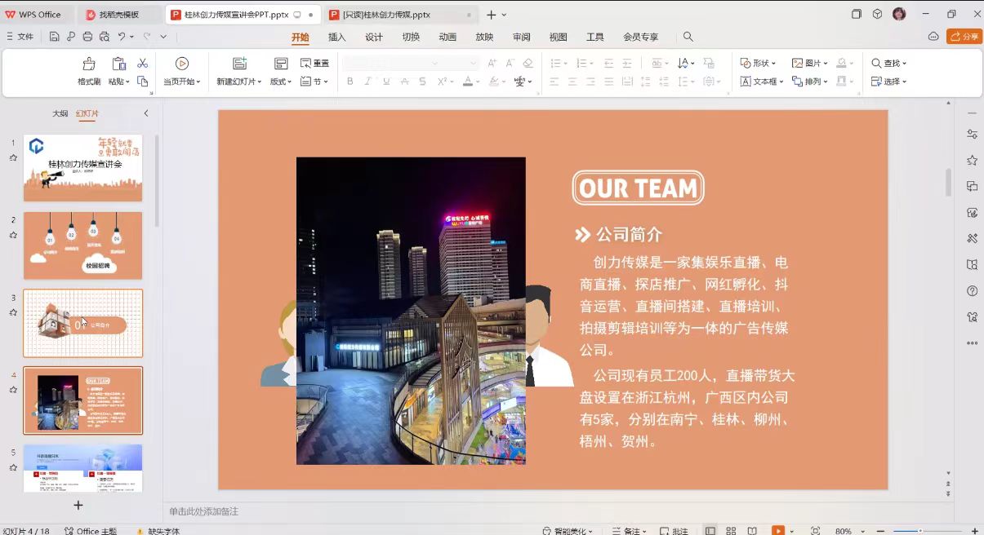The image size is (984, 535).
Task: Click the Undo arrow icon
Action: tap(122, 37)
